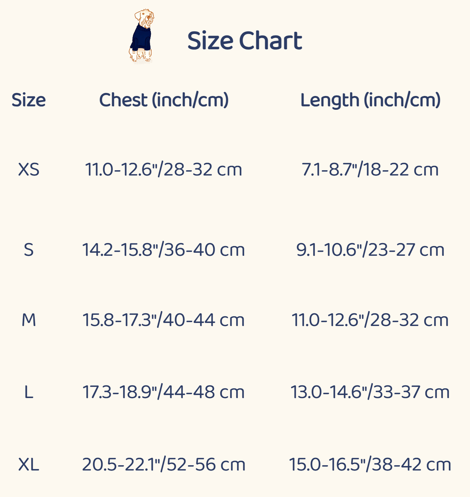
Task: Click L length measurement 33-37 cm
Action: 370,392
